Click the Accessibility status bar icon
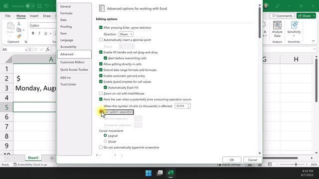Viewport: 319px width, 179px height. click(x=15, y=165)
